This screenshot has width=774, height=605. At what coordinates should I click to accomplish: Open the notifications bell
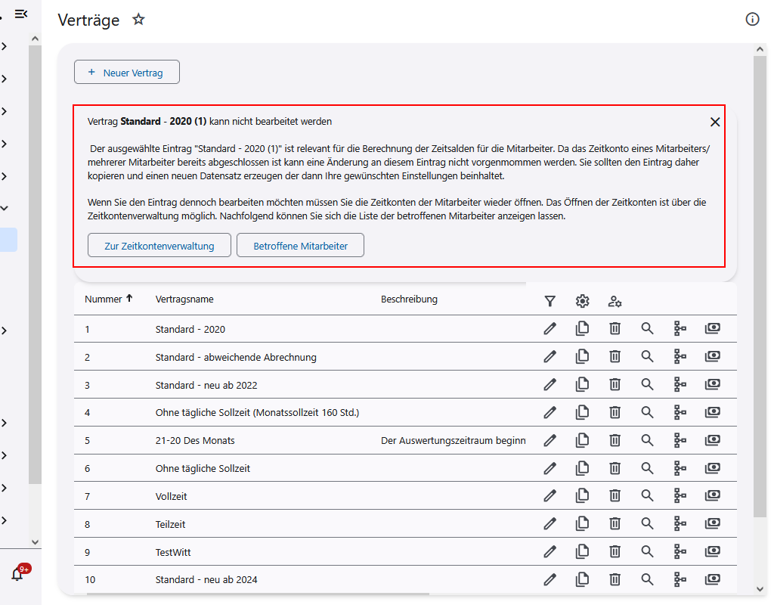[17, 574]
